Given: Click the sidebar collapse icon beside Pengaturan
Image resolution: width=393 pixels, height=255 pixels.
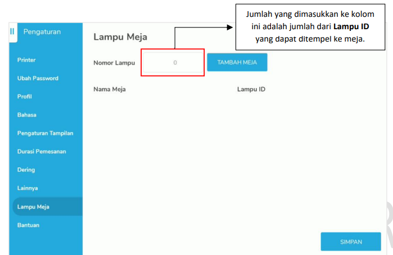Looking at the screenshot, I should coord(12,31).
